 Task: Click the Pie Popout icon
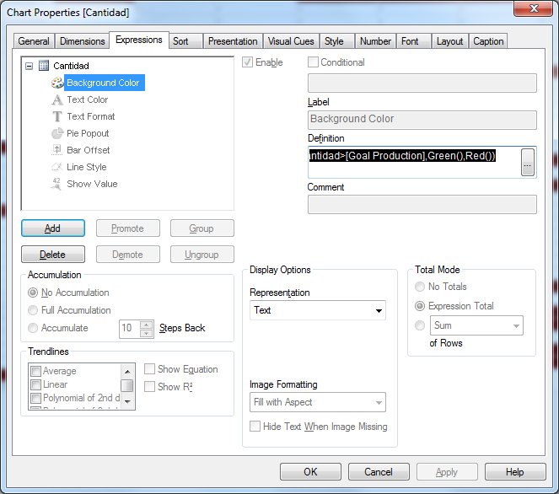point(57,133)
